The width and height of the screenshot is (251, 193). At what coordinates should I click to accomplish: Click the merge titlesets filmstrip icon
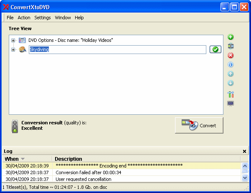(x=231, y=46)
